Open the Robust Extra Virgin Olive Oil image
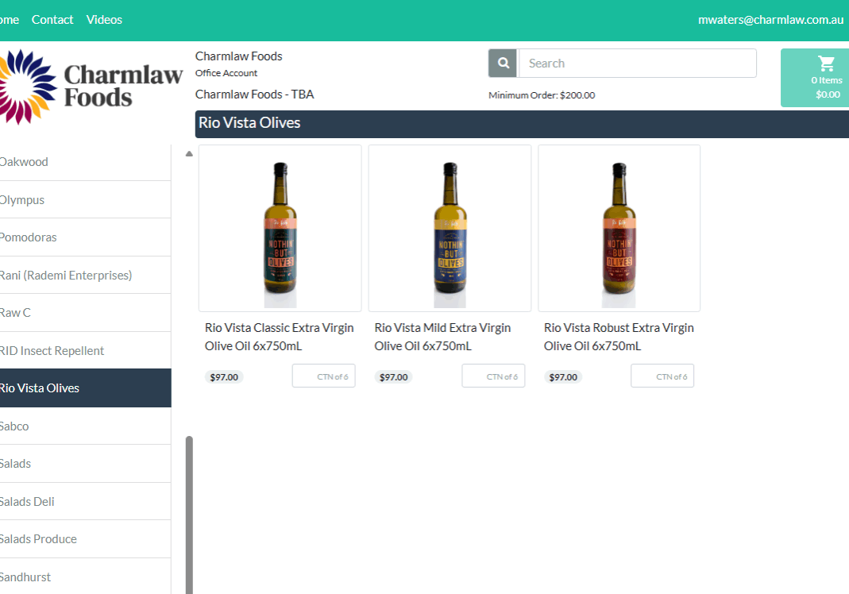Image resolution: width=849 pixels, height=594 pixels. tap(619, 229)
